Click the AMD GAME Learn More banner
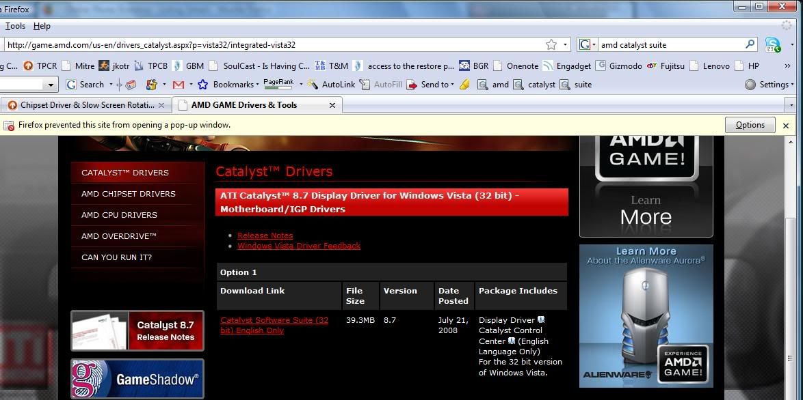Viewport: 803px width, 400px height. coord(646,186)
